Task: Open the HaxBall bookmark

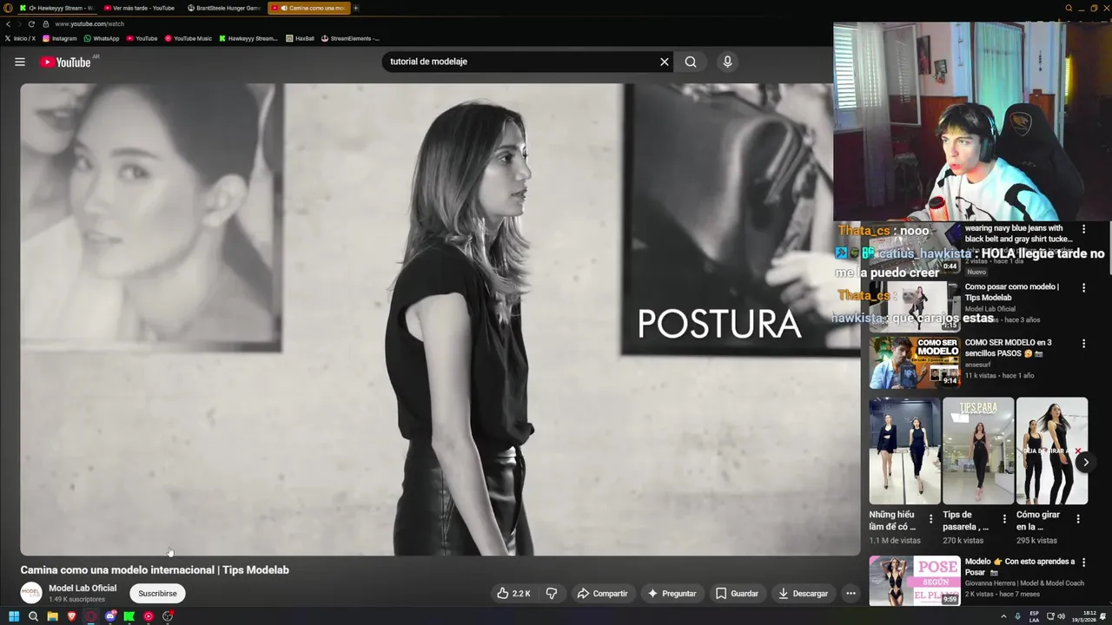Action: click(301, 38)
